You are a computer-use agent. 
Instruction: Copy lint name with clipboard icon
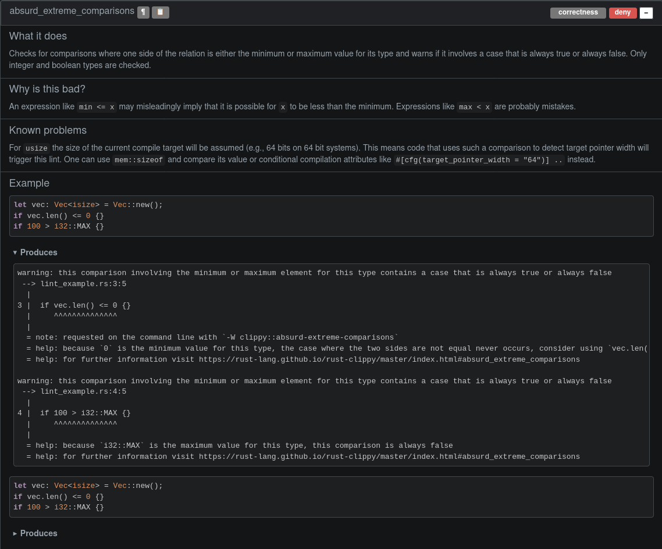tap(161, 12)
